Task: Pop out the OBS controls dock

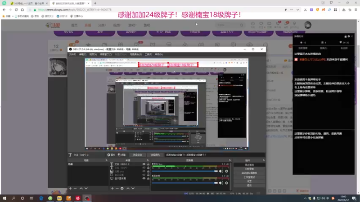Action: [x=264, y=160]
